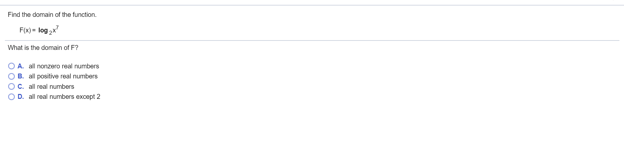The width and height of the screenshot is (624, 151).
Task: Pick the answer 'all positive real numbers'
Action: pos(63,76)
